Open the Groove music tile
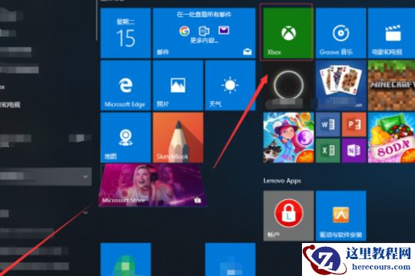This screenshot has width=415, height=276. (341, 33)
